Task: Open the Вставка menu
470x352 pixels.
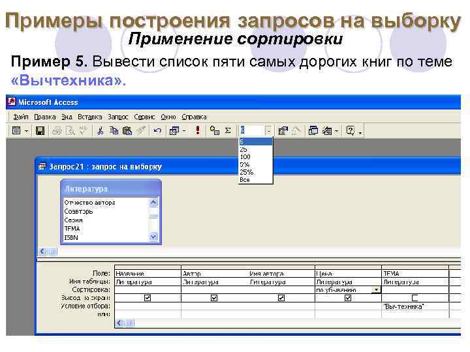Action: click(x=90, y=117)
